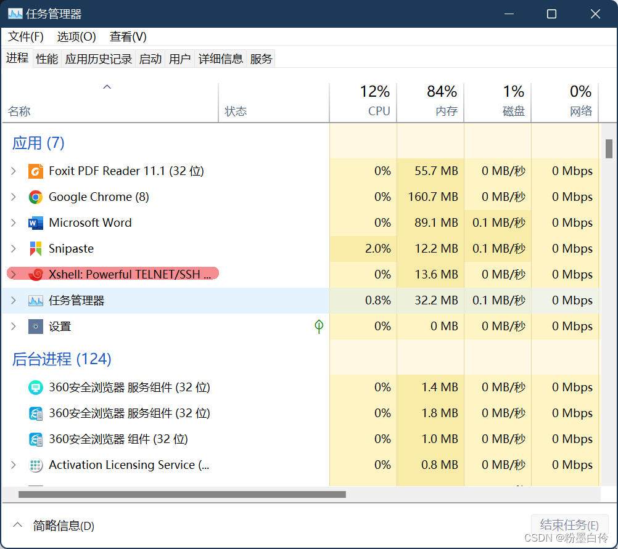Collapse to 简略信息 view with arrow
The width and height of the screenshot is (618, 549).
pos(17,525)
